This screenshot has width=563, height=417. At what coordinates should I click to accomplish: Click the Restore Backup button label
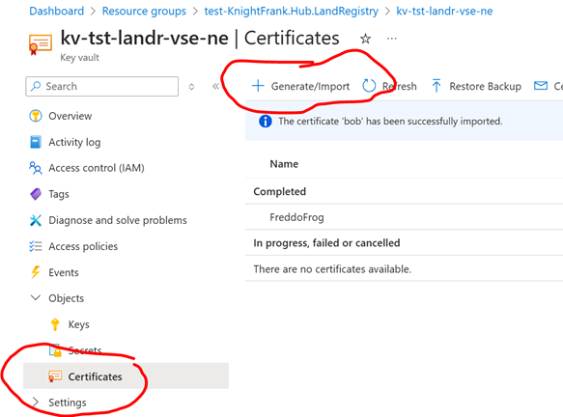pyautogui.click(x=485, y=87)
